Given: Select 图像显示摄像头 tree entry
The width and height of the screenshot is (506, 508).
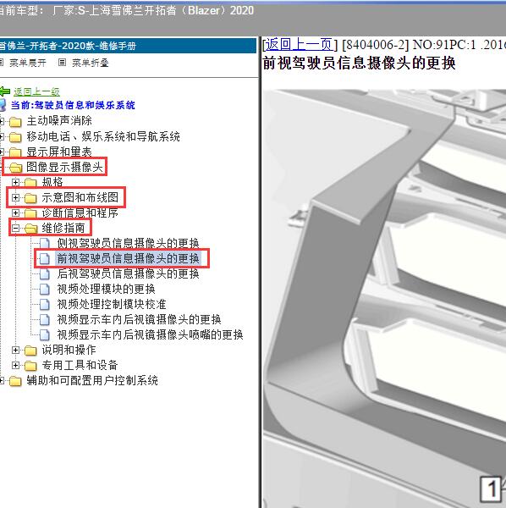Looking at the screenshot, I should [x=64, y=167].
